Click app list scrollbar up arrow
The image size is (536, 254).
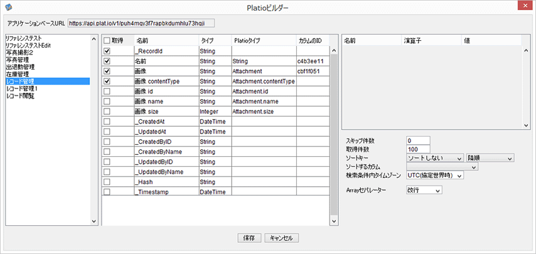94,39
